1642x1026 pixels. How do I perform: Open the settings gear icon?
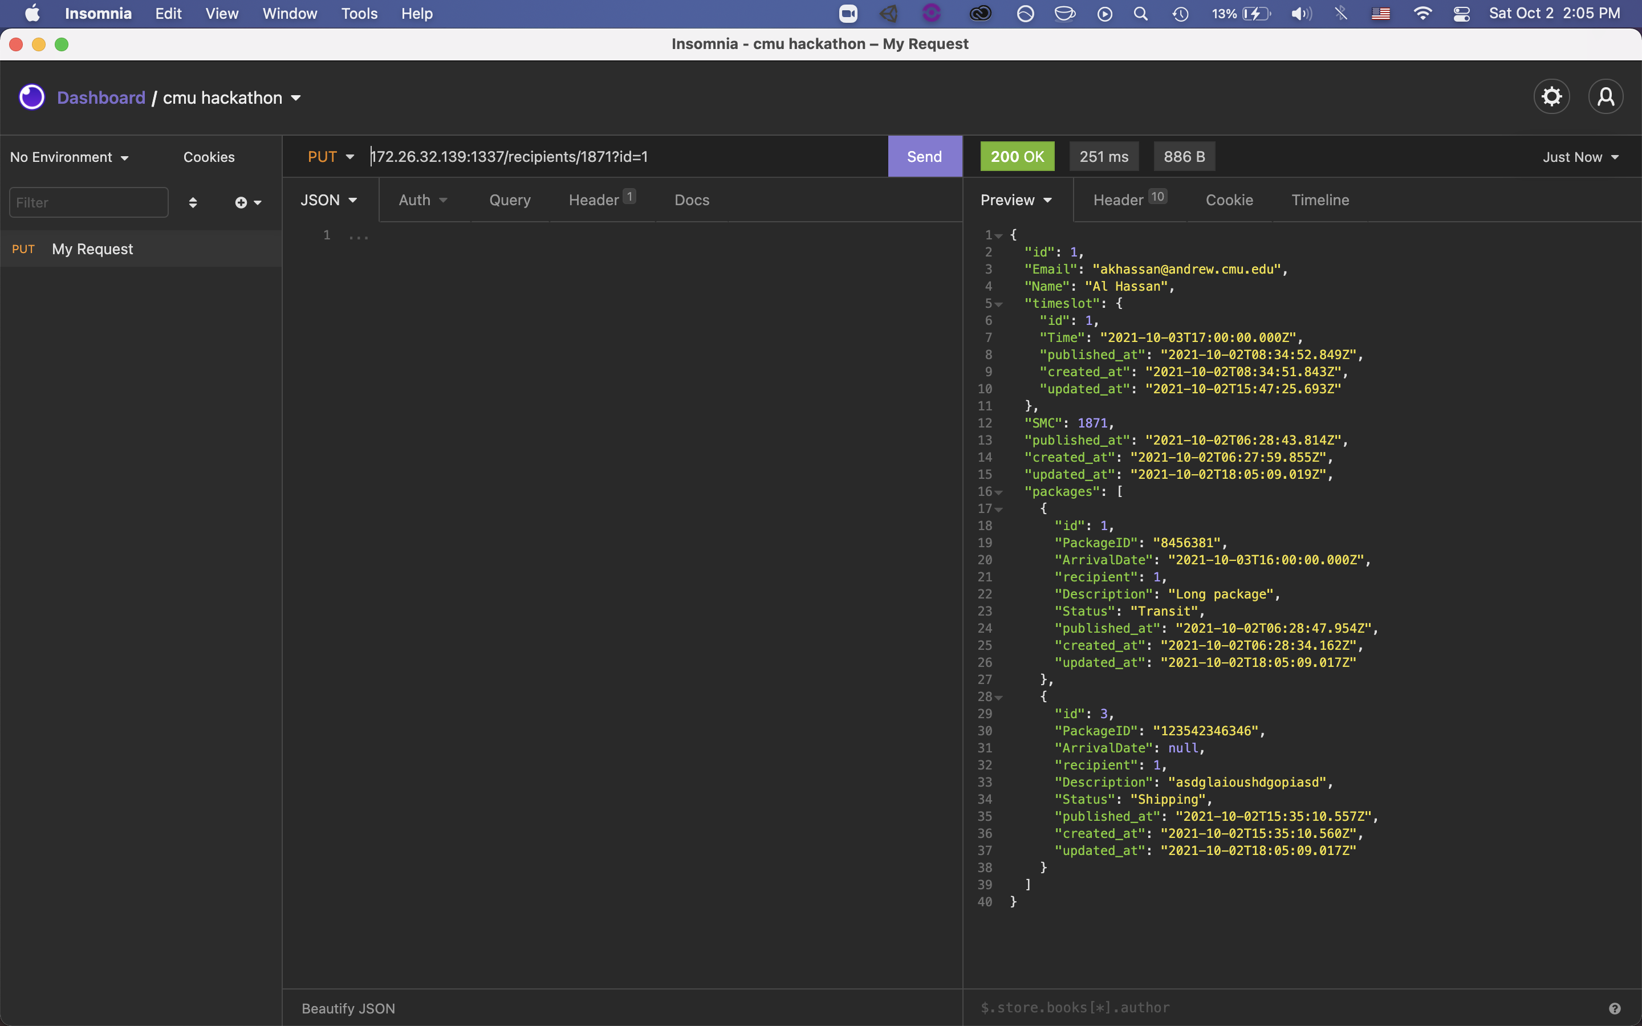pos(1551,97)
